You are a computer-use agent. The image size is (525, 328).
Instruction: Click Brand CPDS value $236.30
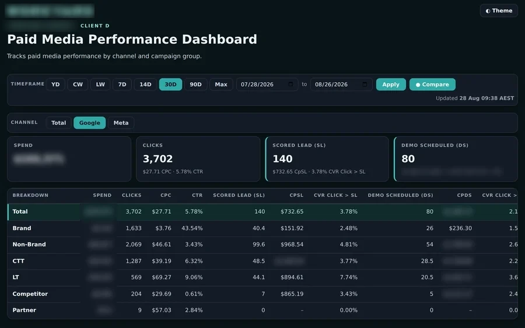[x=460, y=228]
